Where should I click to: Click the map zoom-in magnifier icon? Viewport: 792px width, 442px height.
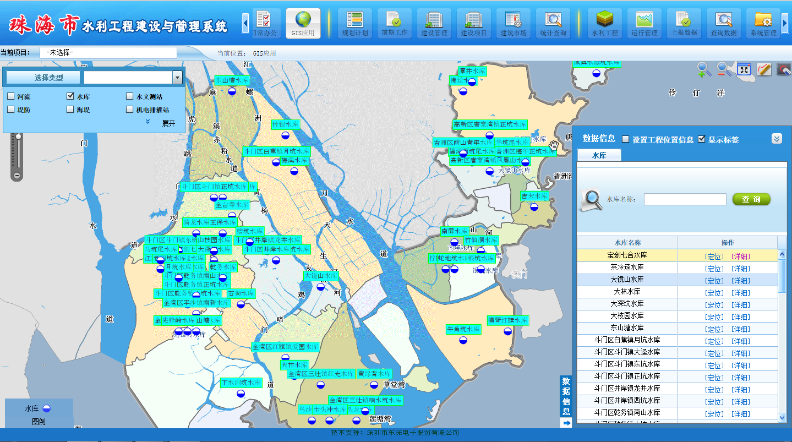704,69
